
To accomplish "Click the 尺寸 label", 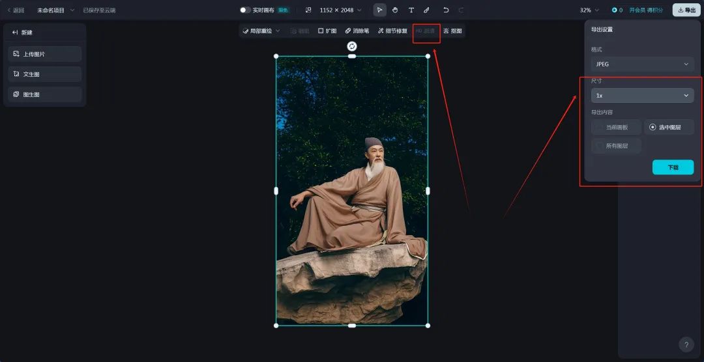I will (596, 81).
